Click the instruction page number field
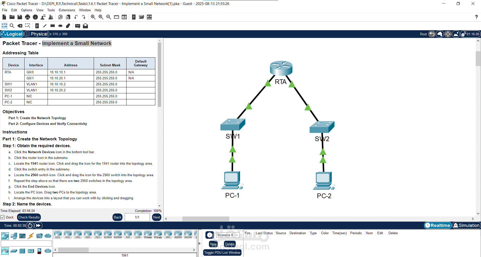481x257 pixels. (137, 217)
